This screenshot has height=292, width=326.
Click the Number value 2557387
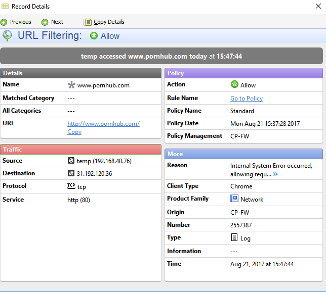[241, 225]
